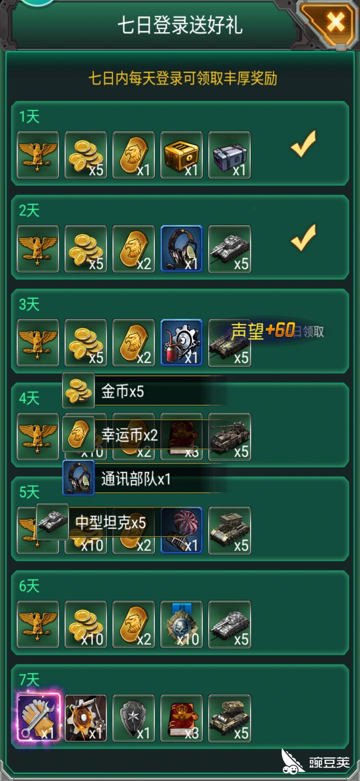Viewport: 360px width, 781px height.
Task: Tap the Day 1 golden treasure chest
Action: click(182, 155)
